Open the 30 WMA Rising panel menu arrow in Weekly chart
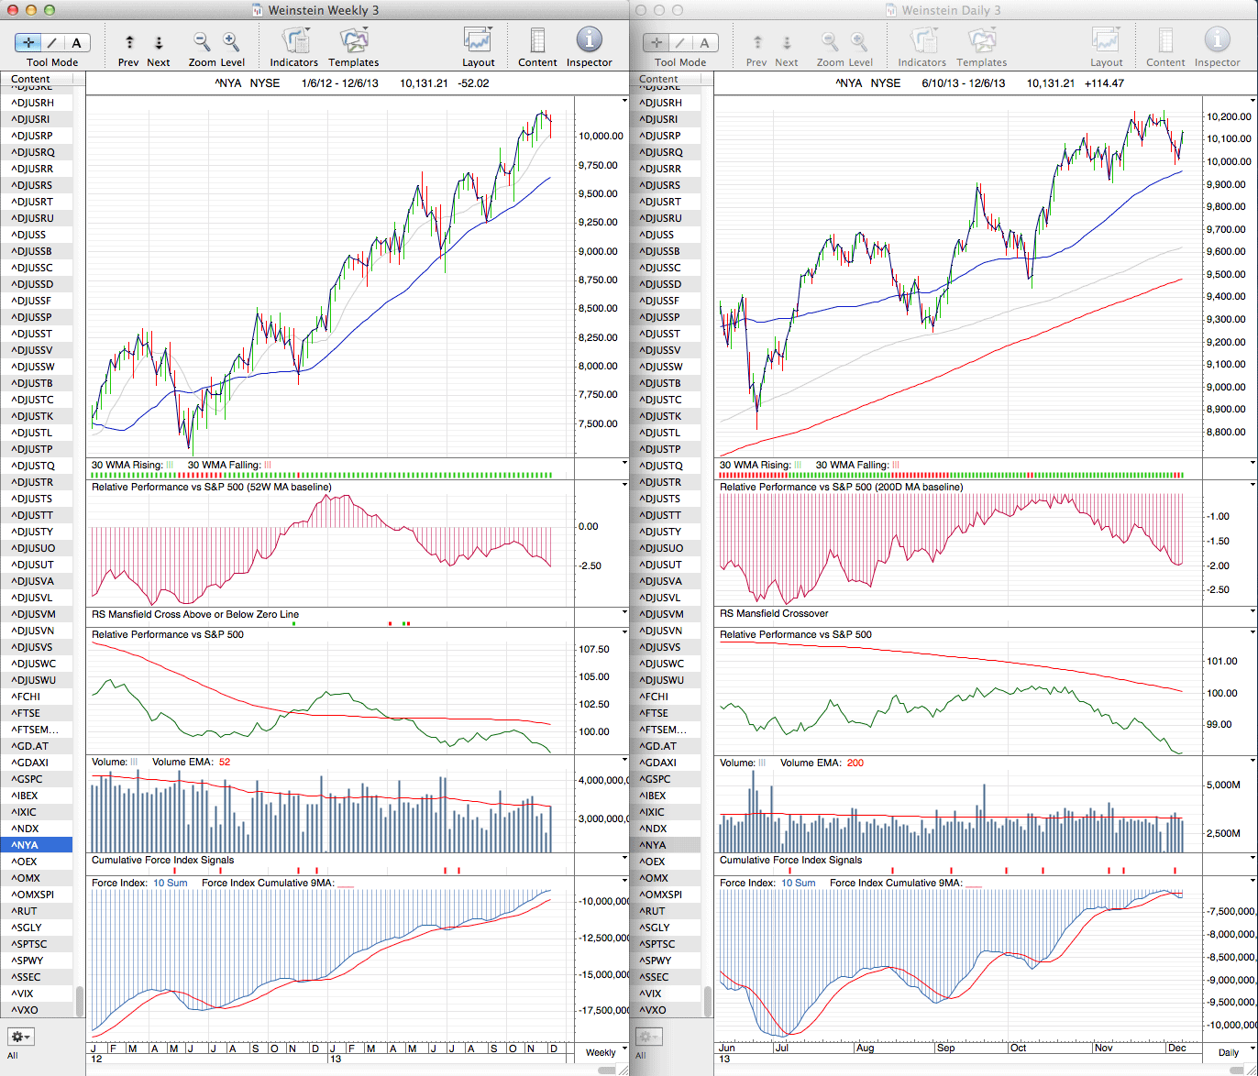This screenshot has height=1076, width=1258. [x=624, y=463]
